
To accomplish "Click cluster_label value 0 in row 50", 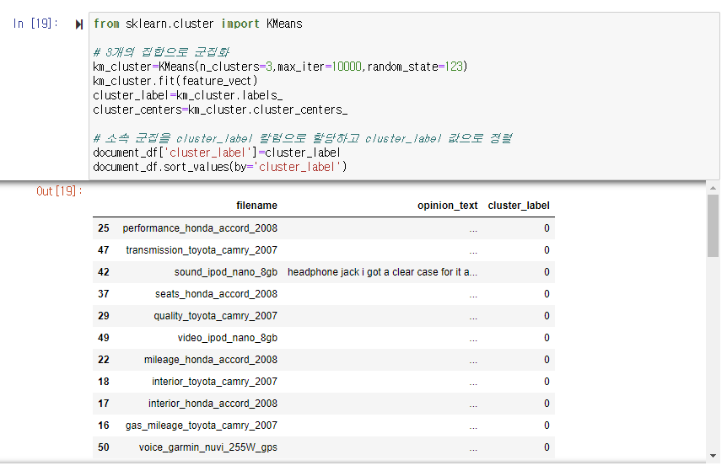I will (547, 447).
